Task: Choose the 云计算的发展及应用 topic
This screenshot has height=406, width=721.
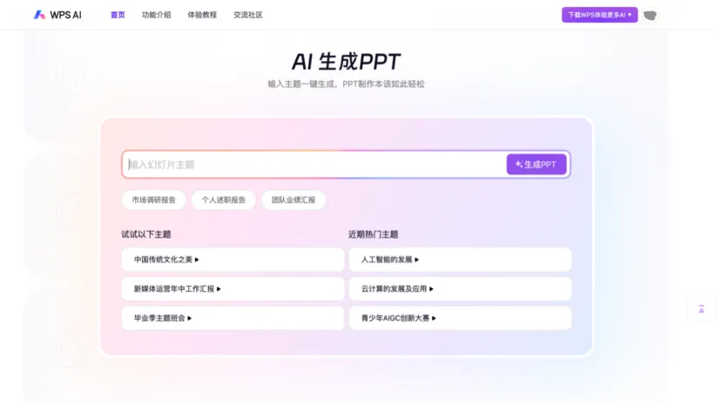Action: pos(462,290)
